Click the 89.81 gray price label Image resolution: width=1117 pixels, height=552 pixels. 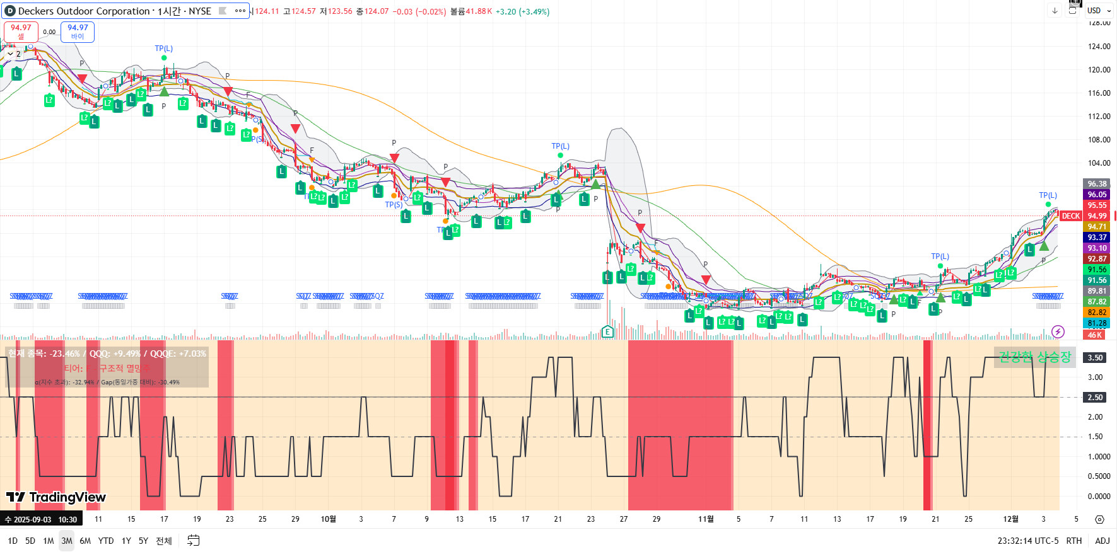1097,291
